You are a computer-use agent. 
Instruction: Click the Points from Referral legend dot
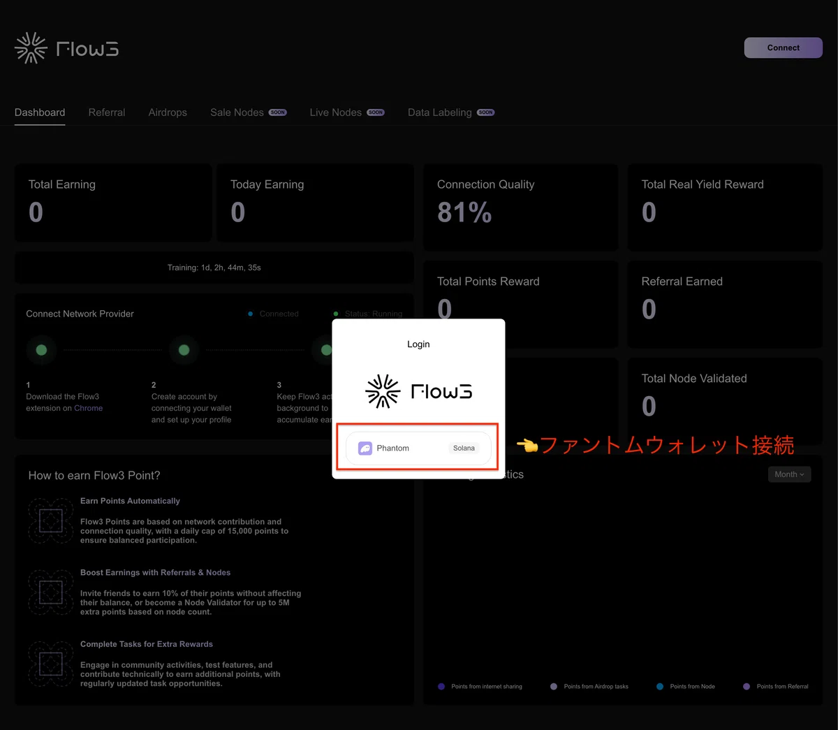747,687
